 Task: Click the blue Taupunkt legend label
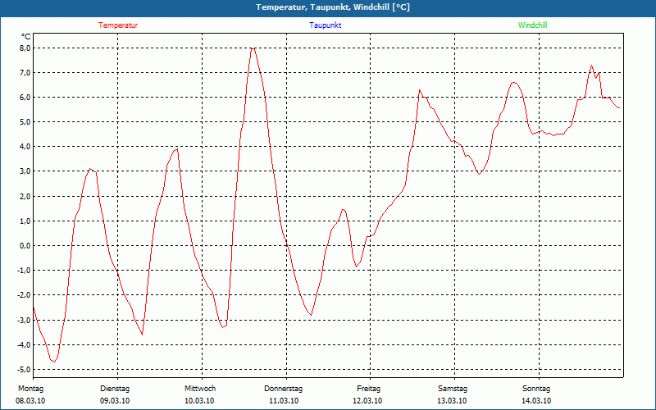point(325,25)
